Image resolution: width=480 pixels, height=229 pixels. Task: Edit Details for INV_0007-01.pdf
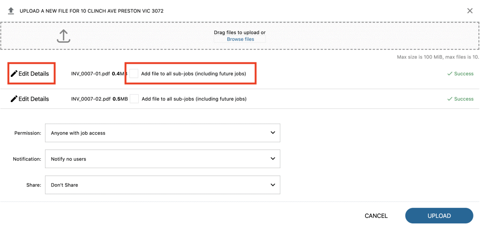tap(33, 74)
